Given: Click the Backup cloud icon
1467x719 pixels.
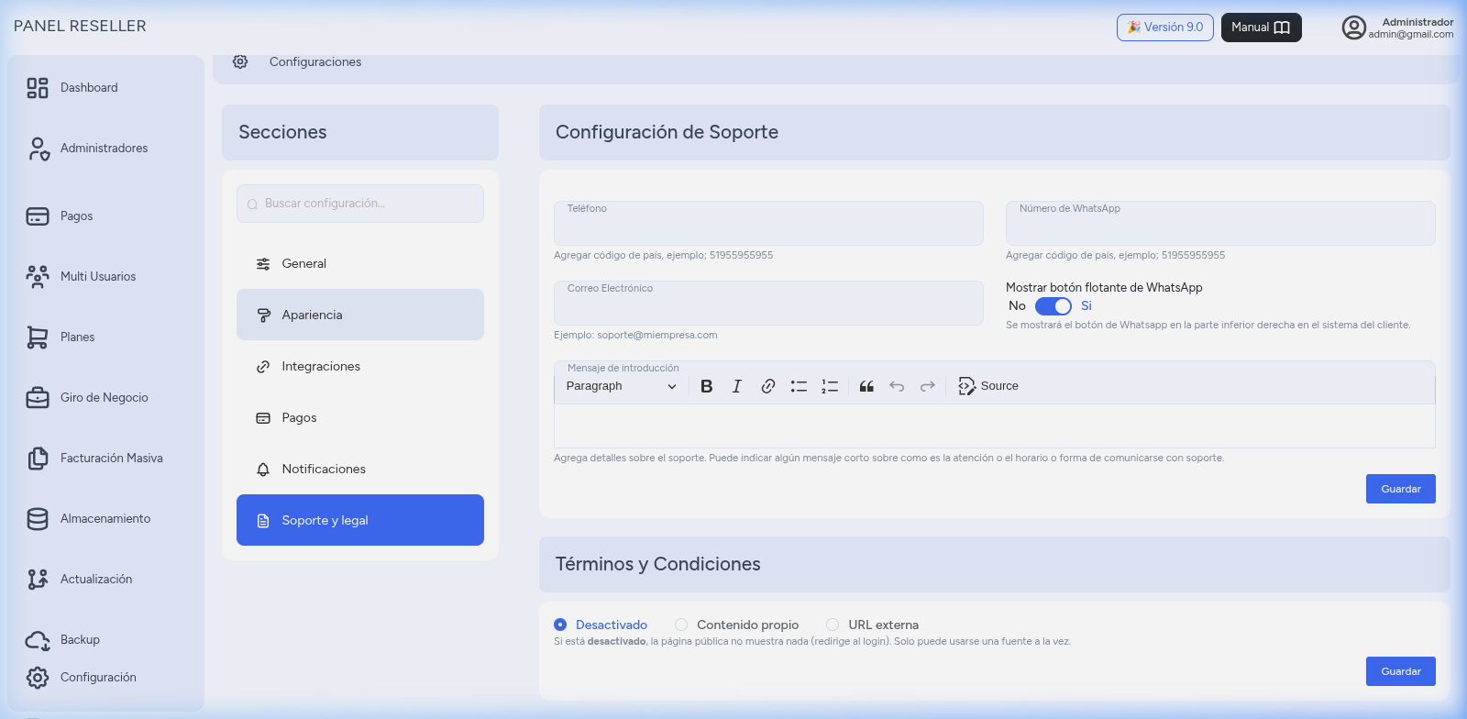Looking at the screenshot, I should click(x=38, y=640).
